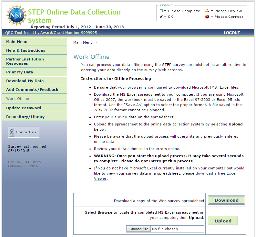Click 'Survey last modified 05/15/2015' text

coord(27,148)
